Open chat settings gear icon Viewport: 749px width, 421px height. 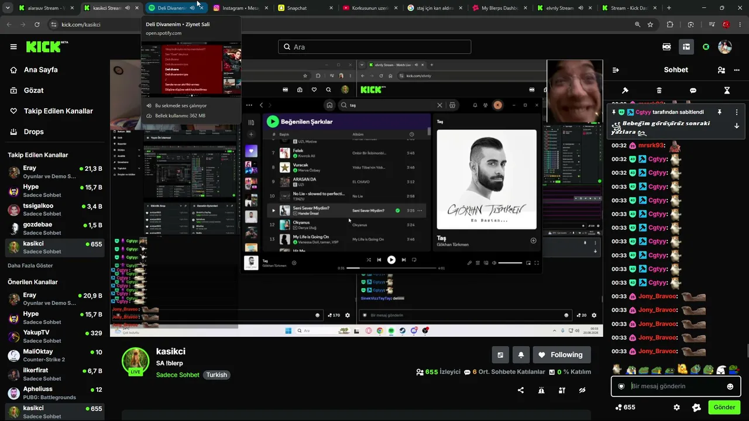[x=676, y=408]
